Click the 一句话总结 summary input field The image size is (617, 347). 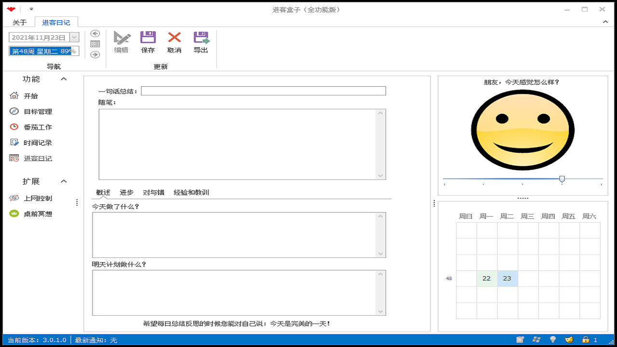[x=263, y=91]
